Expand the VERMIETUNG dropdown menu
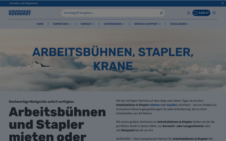226x141 pixels. click(x=62, y=24)
